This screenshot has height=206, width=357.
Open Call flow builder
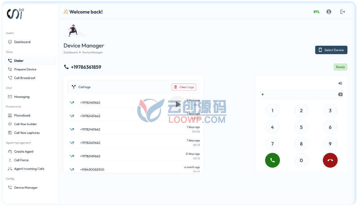[30, 124]
